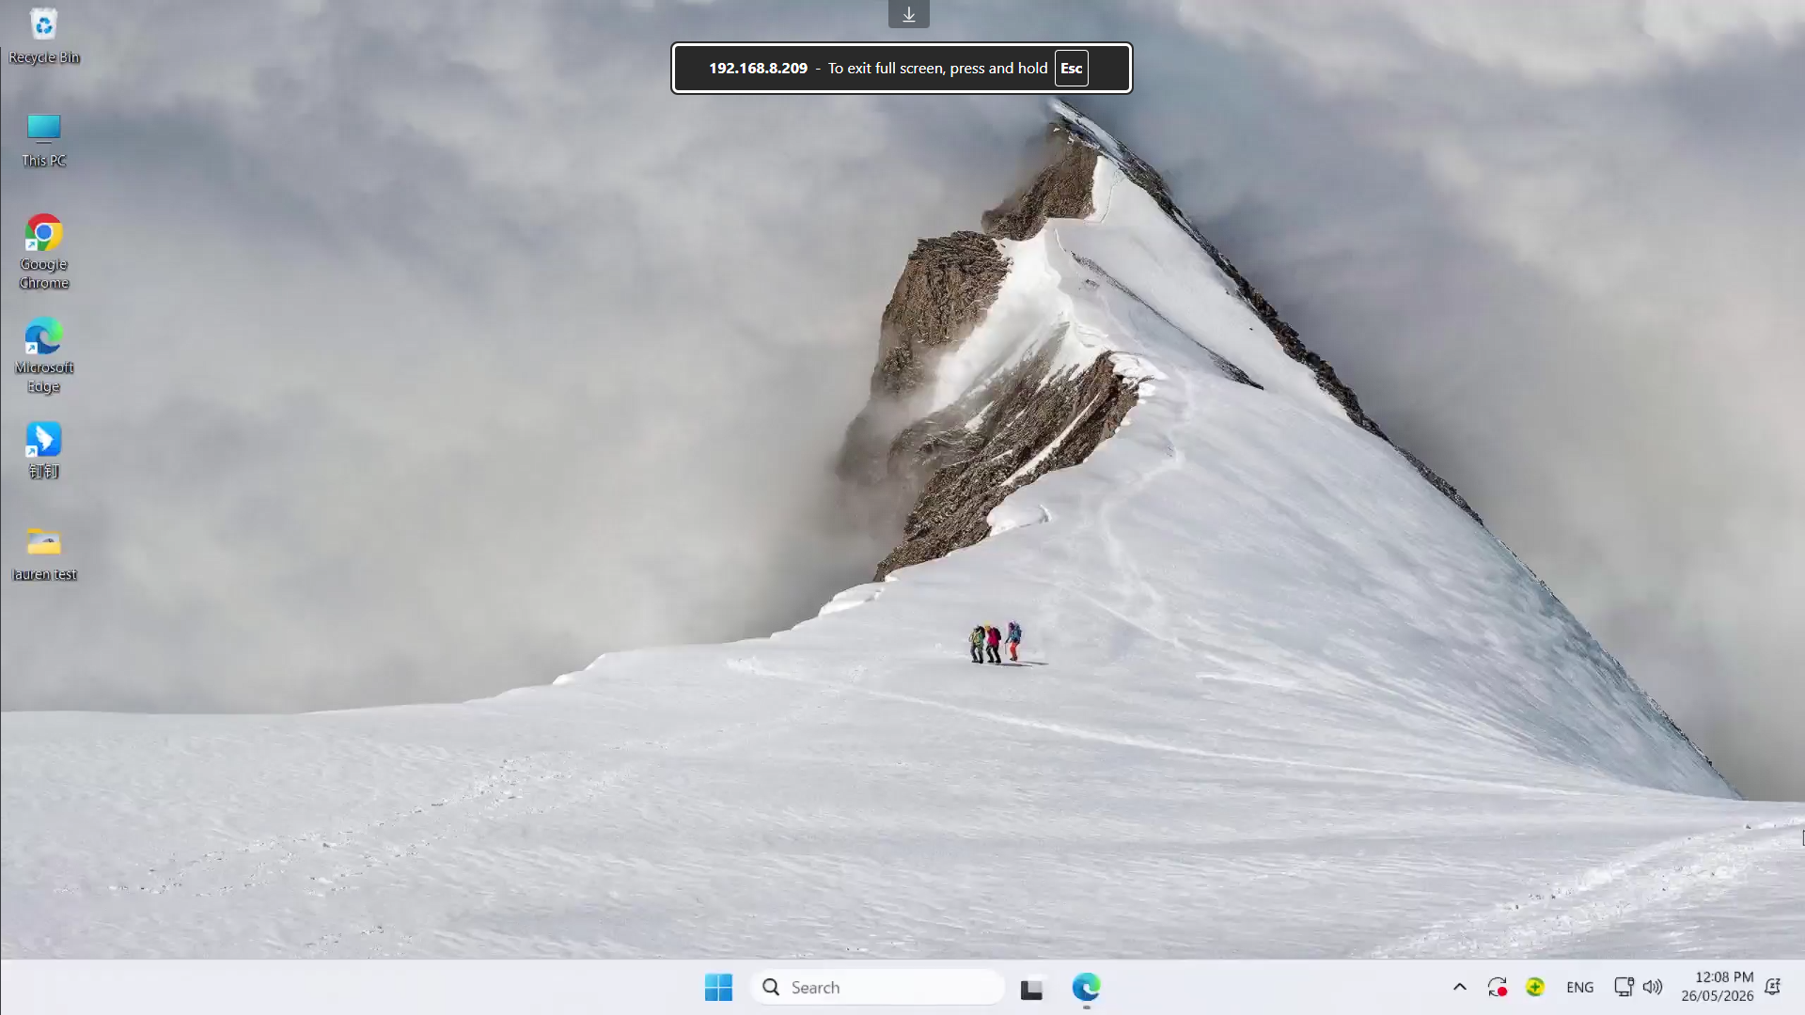The image size is (1805, 1015).
Task: Open Microsoft Edge from the taskbar
Action: [1086, 987]
